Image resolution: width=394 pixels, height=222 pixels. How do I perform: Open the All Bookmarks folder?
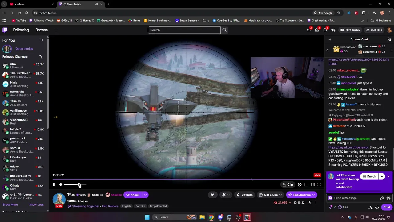pyautogui.click(x=381, y=21)
